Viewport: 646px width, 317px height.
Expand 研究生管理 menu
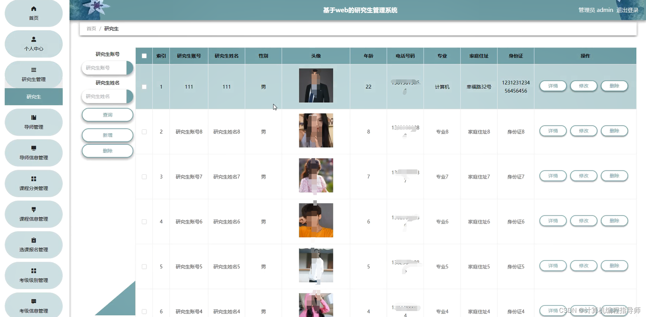(34, 75)
